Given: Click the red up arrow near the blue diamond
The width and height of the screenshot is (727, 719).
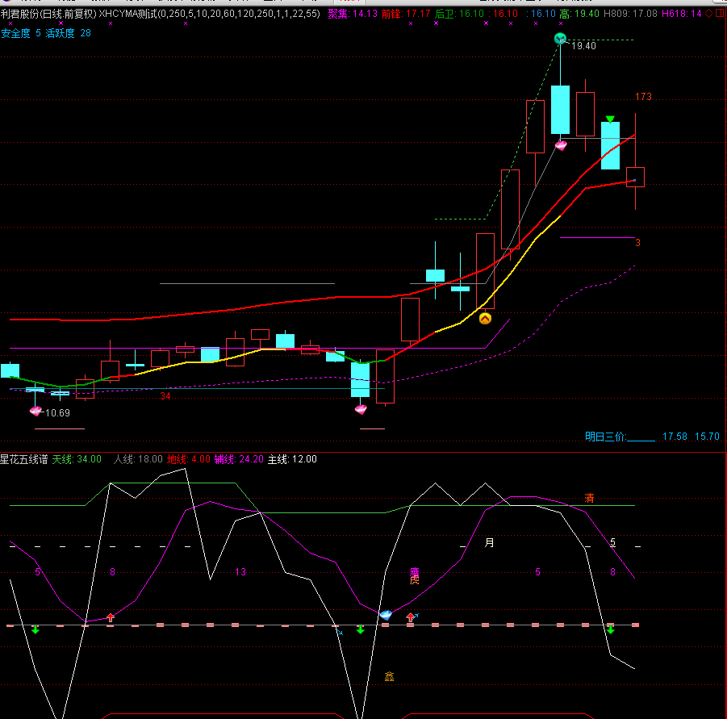Looking at the screenshot, I should 411,617.
